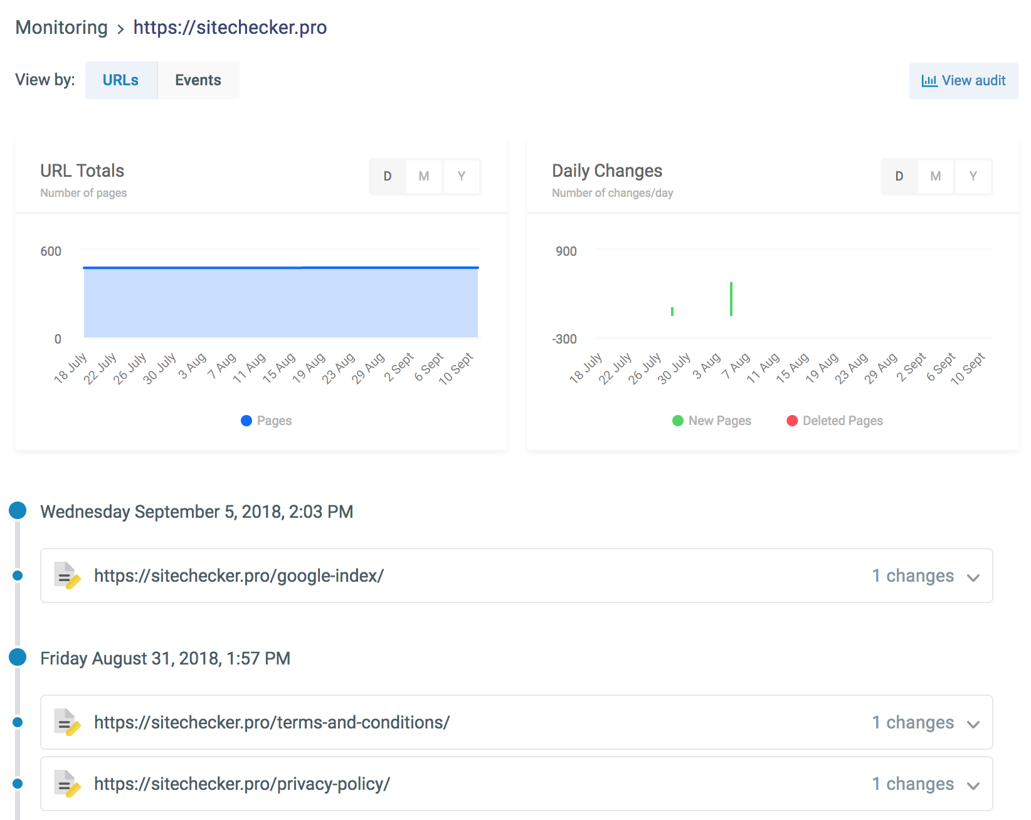Expand changes for privacy-policy URL
1031x820 pixels.
click(x=973, y=786)
